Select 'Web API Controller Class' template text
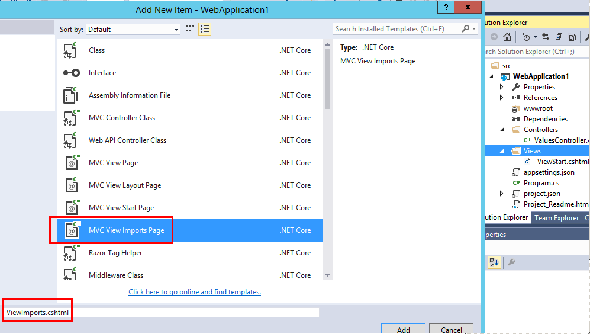This screenshot has width=590, height=334. click(x=128, y=140)
